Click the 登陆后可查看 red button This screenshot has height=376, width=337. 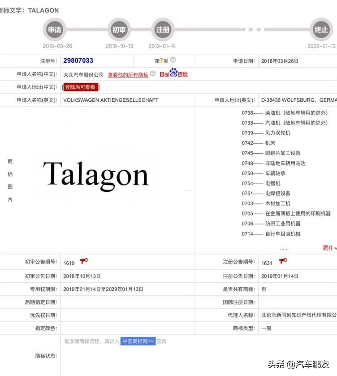(x=80, y=87)
